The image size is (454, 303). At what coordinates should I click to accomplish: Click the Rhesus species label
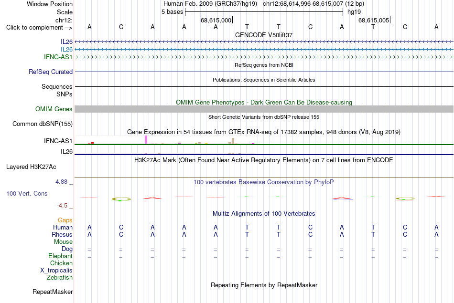(x=62, y=234)
